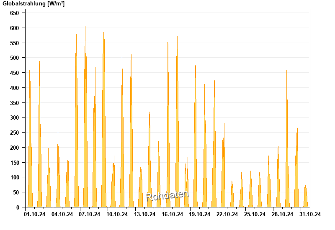Select the 450 y-axis label
335x230 pixels.
(15, 73)
